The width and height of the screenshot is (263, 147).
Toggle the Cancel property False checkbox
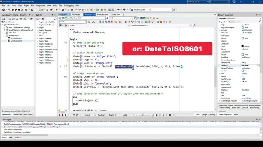(242, 38)
